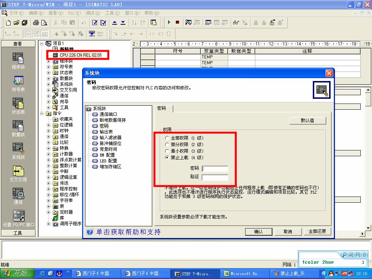Click the program status glasses icon
Viewport: 372px width, 279px height.
pos(236,23)
